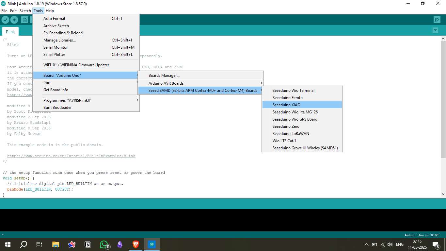
Task: Choose Auto Format from Tools menu
Action: click(x=86, y=19)
